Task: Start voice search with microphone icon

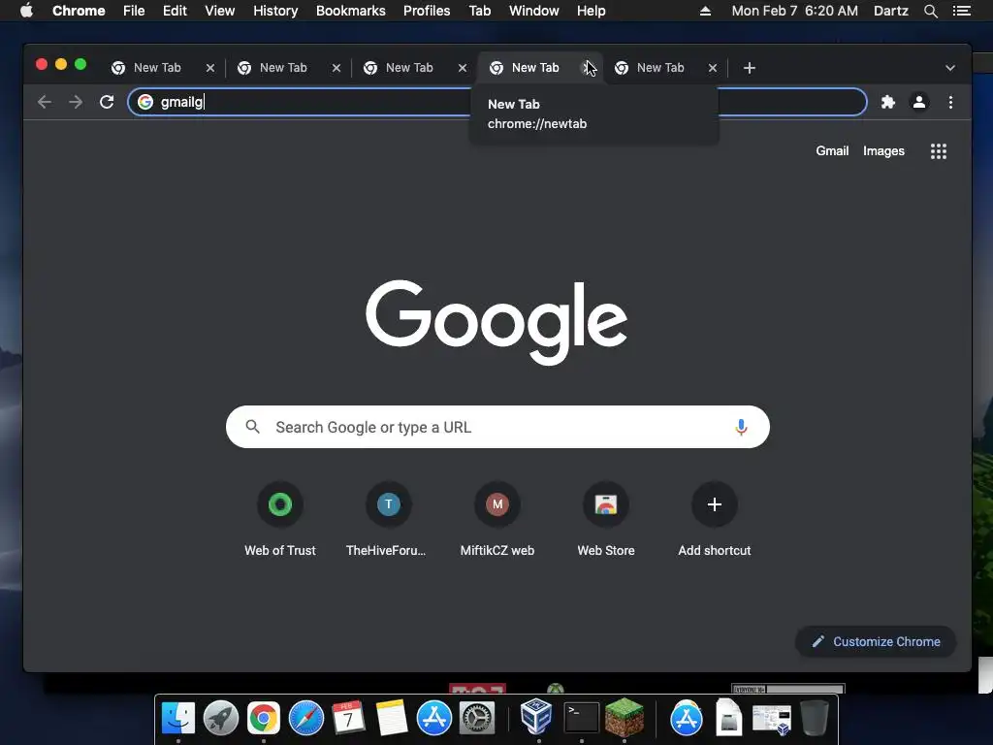Action: click(741, 427)
